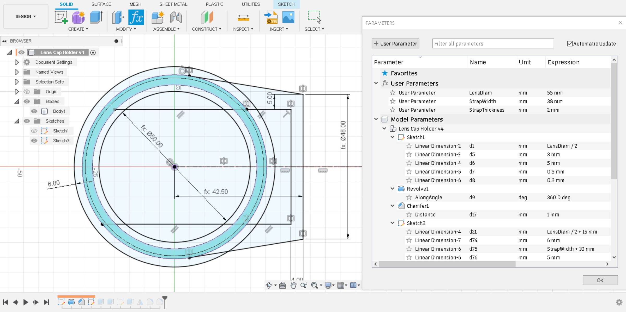Open the Change Parameters fx tool
The height and width of the screenshot is (312, 626).
pyautogui.click(x=136, y=17)
